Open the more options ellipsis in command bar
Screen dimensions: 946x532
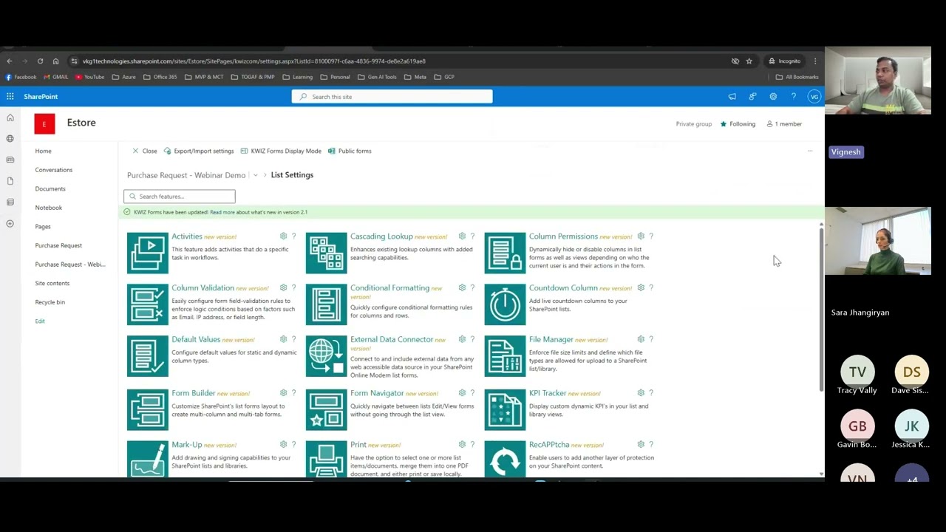810,151
